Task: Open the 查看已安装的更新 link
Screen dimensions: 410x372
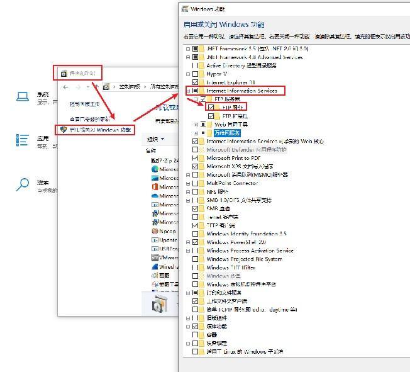Action: 90,120
